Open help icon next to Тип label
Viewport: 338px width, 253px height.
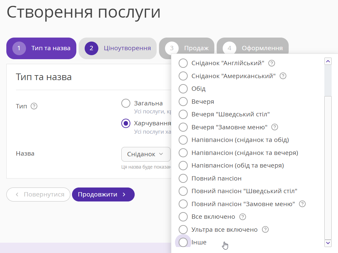click(x=34, y=106)
